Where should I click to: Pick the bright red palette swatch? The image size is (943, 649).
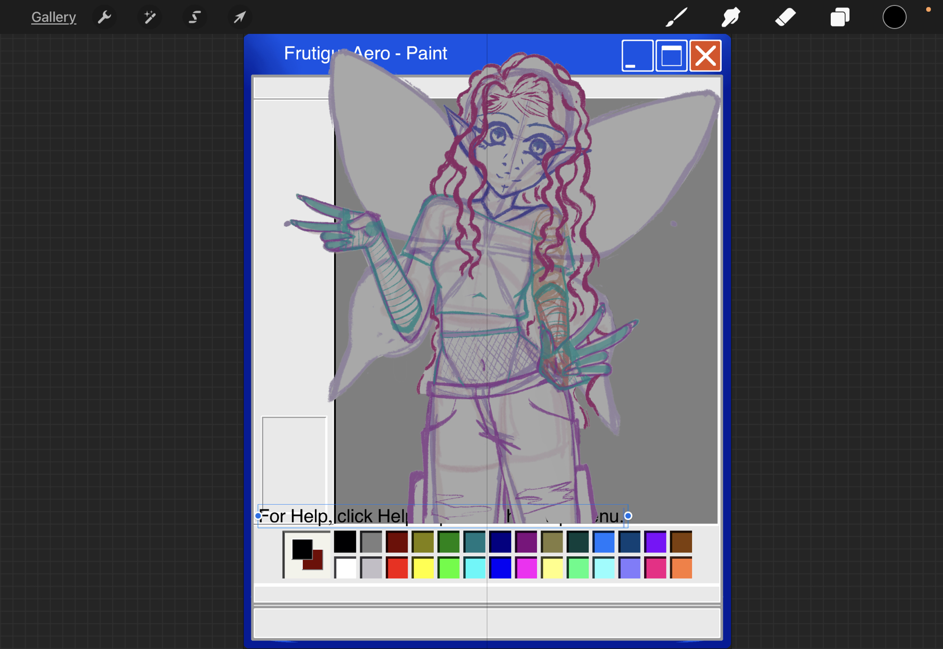point(397,568)
